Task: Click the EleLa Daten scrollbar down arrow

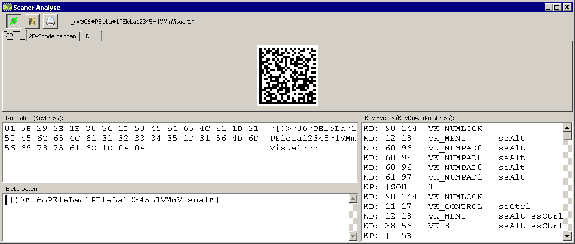Action: tap(353, 235)
